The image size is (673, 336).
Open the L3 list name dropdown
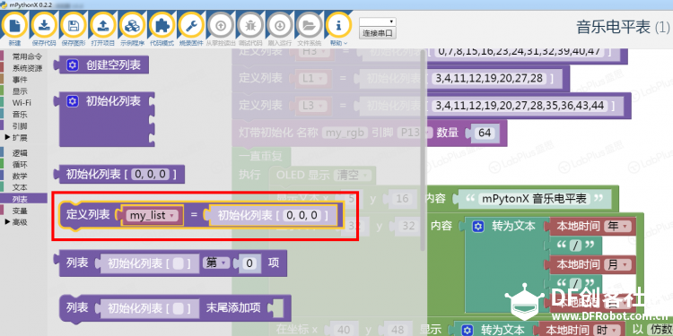coord(314,106)
